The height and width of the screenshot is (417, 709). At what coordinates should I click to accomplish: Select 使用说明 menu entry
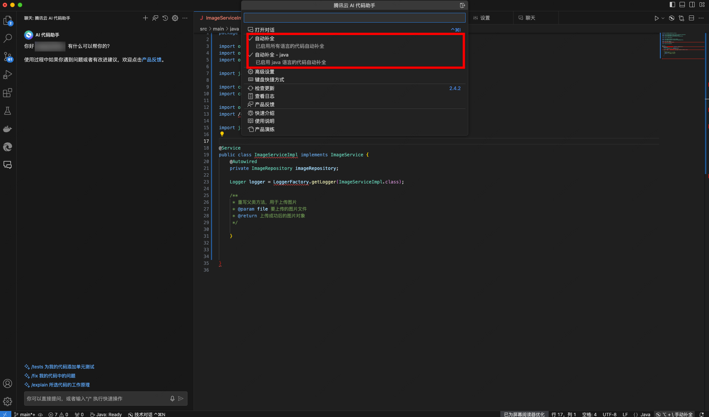coord(355,121)
